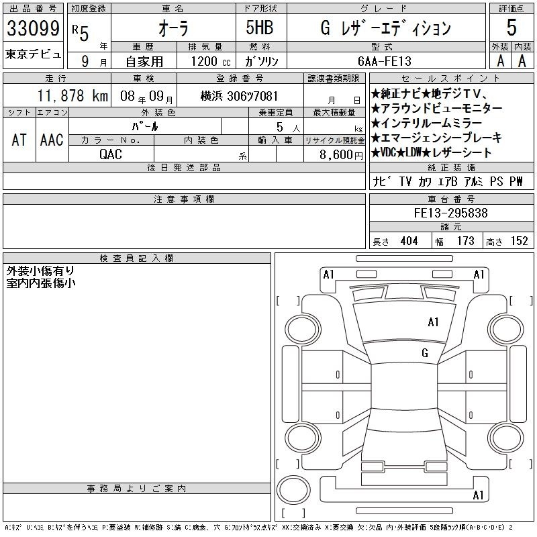Click the interior grade A cell
Screen dimensions: 537x537
point(522,61)
